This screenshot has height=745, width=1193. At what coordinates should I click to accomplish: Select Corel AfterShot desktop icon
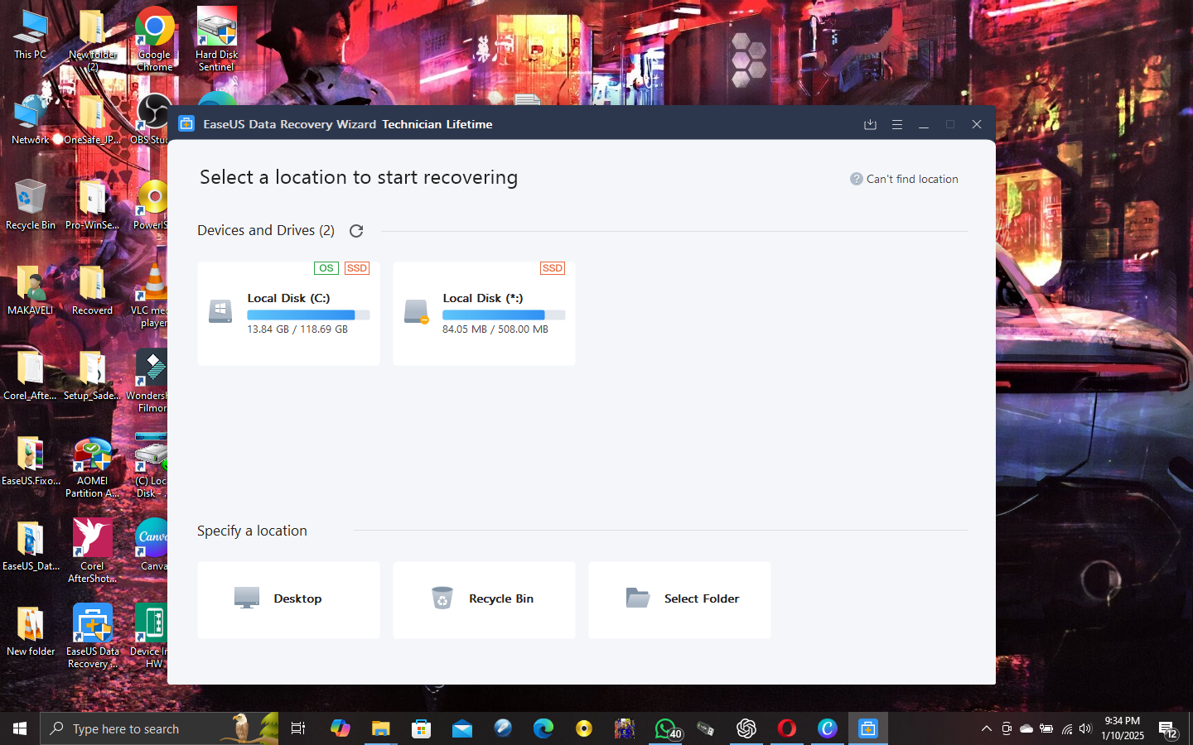pyautogui.click(x=92, y=552)
